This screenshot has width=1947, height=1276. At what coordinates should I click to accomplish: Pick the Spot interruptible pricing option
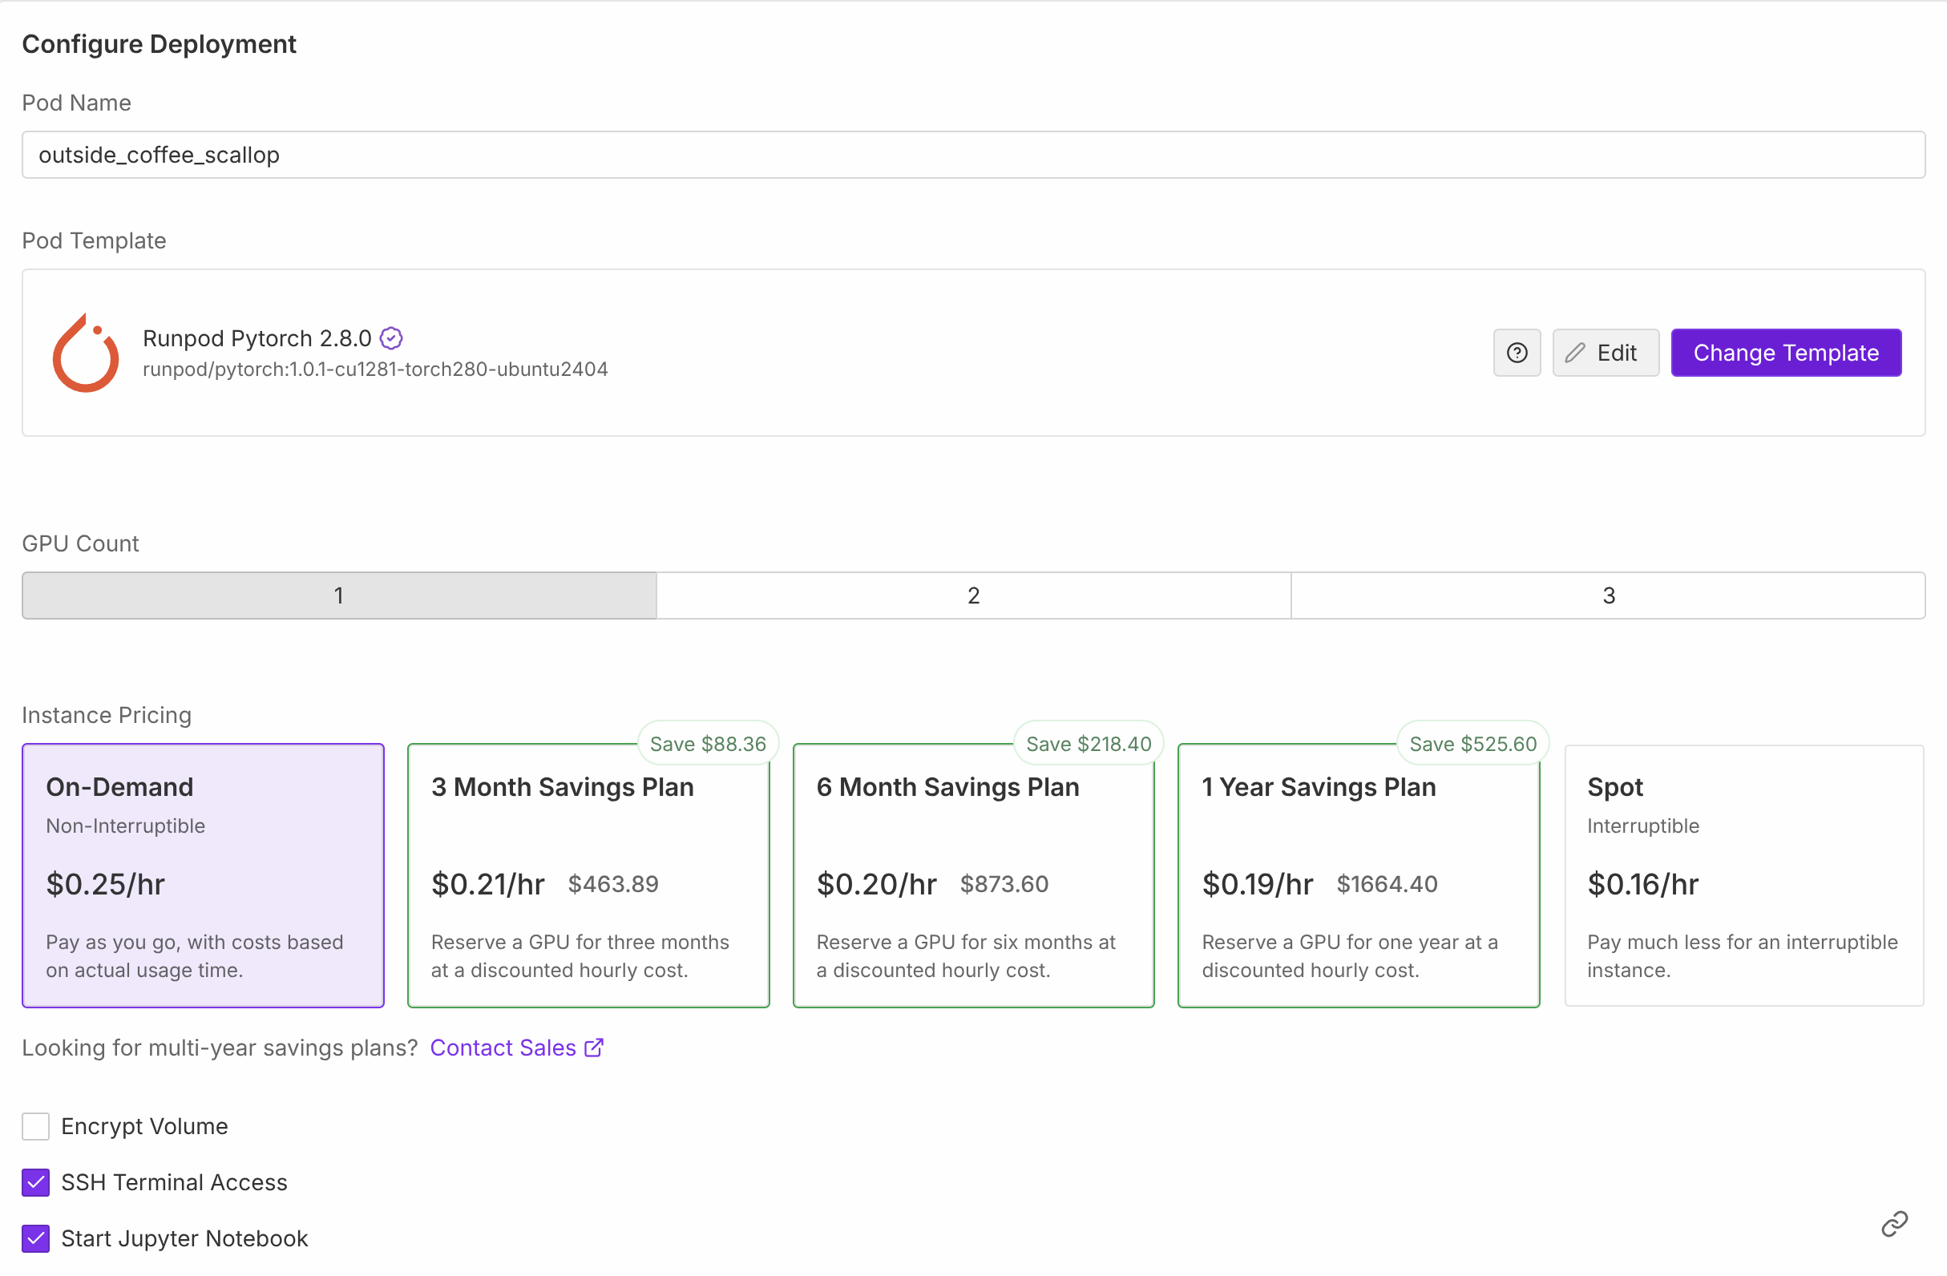(x=1743, y=875)
